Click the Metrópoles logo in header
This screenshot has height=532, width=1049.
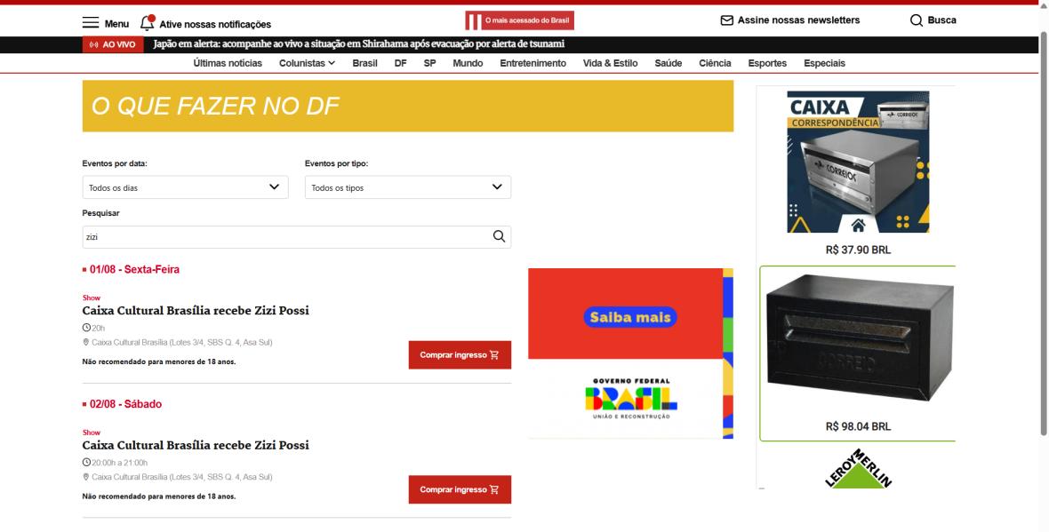[519, 20]
